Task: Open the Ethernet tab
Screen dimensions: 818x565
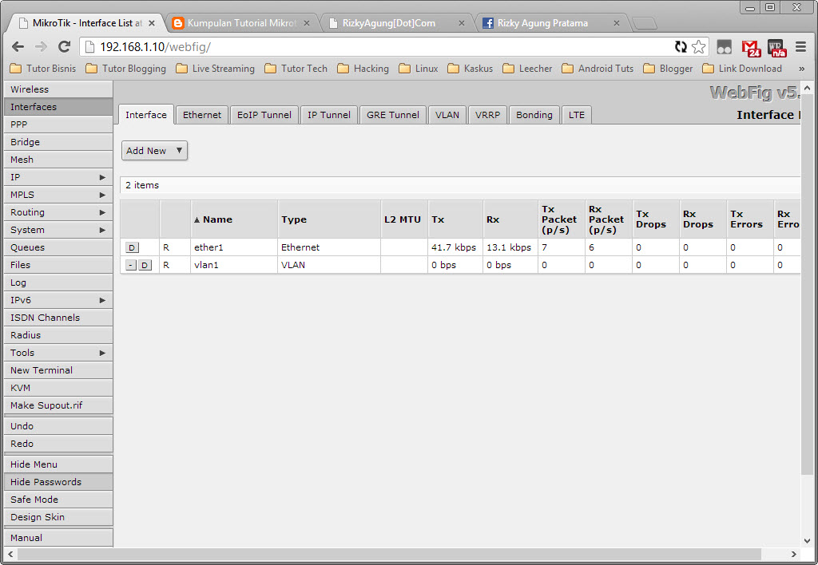Action: [202, 115]
